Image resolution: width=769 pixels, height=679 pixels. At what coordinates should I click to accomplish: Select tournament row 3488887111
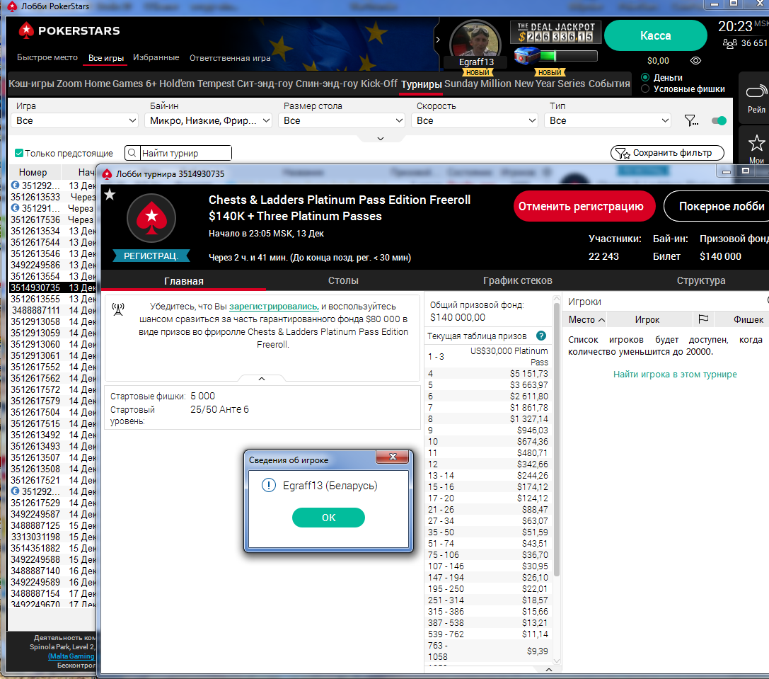(53, 310)
